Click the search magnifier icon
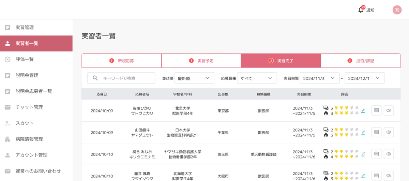409x181 pixels. tap(95, 78)
